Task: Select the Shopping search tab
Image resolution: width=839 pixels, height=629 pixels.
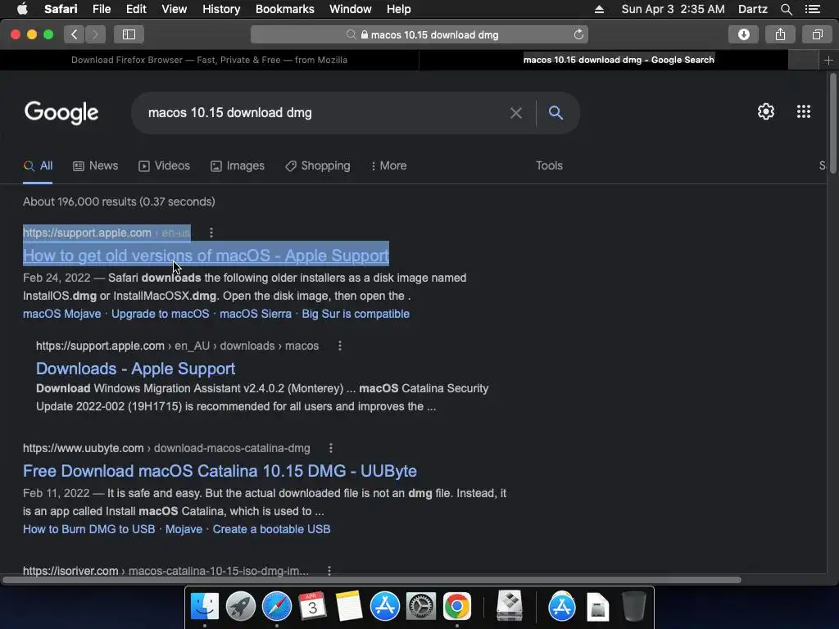Action: pos(318,165)
